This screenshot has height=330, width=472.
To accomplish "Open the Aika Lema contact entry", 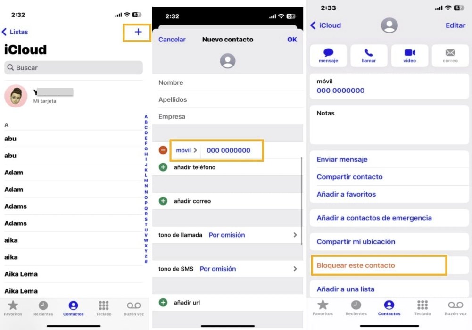I will tap(21, 274).
